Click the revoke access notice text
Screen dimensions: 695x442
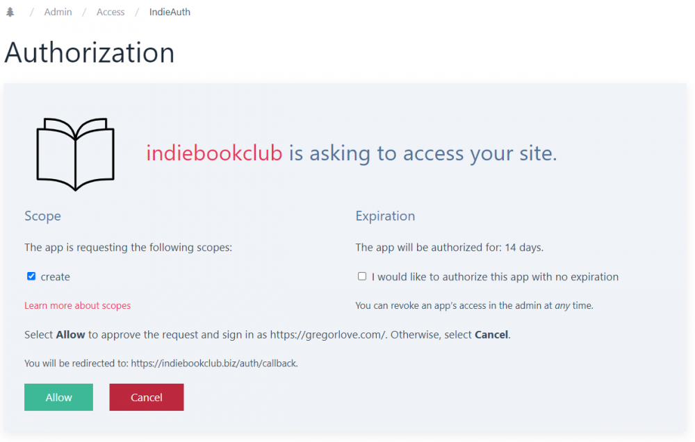(x=474, y=306)
